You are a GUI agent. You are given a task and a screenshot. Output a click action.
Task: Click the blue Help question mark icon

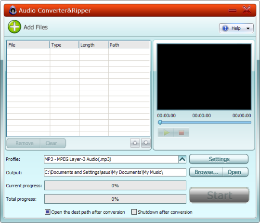[x=225, y=28]
